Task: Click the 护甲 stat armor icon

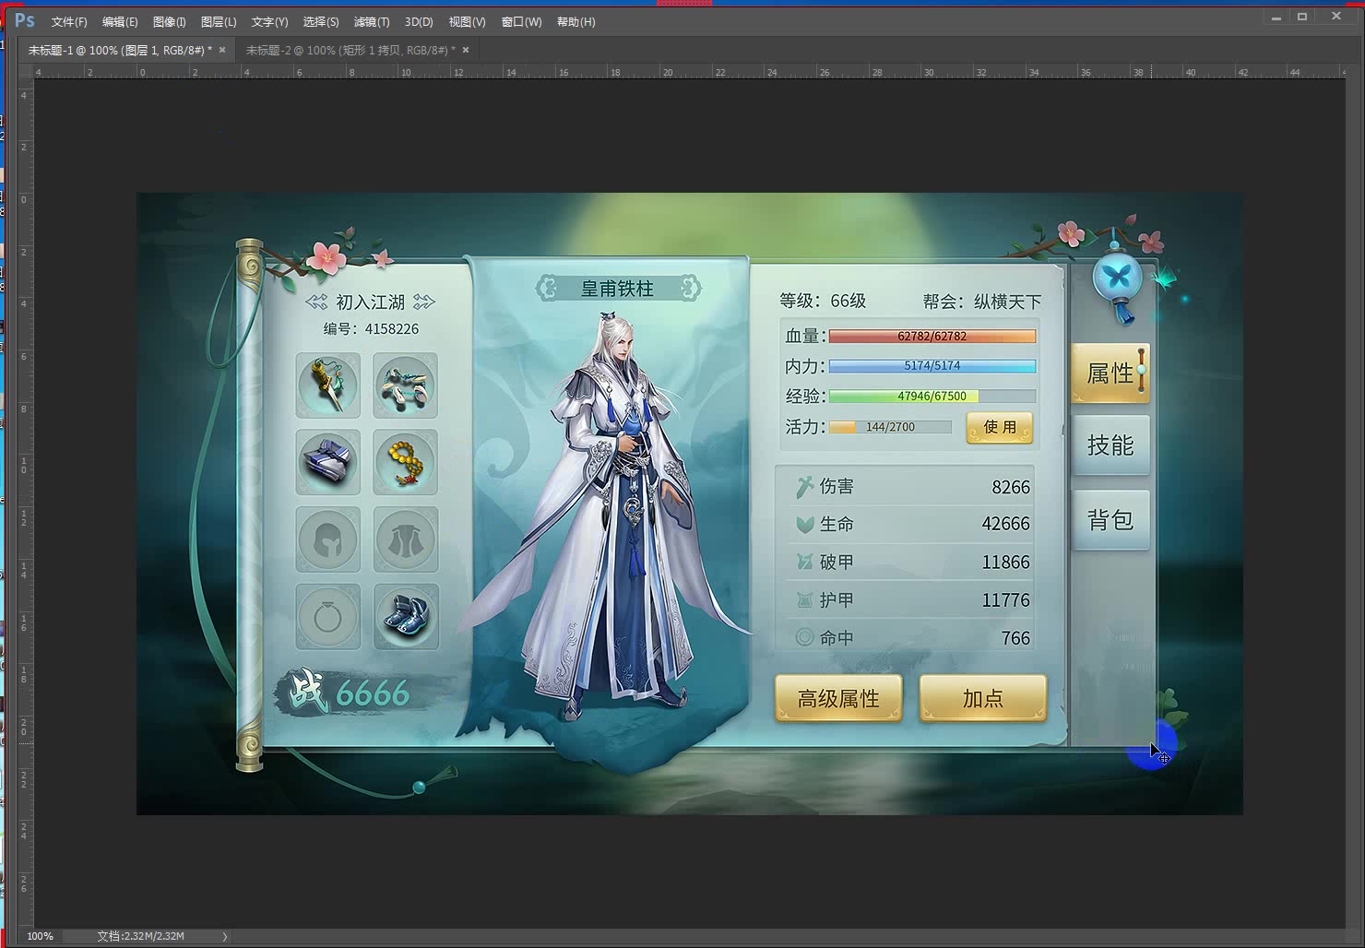Action: (804, 600)
